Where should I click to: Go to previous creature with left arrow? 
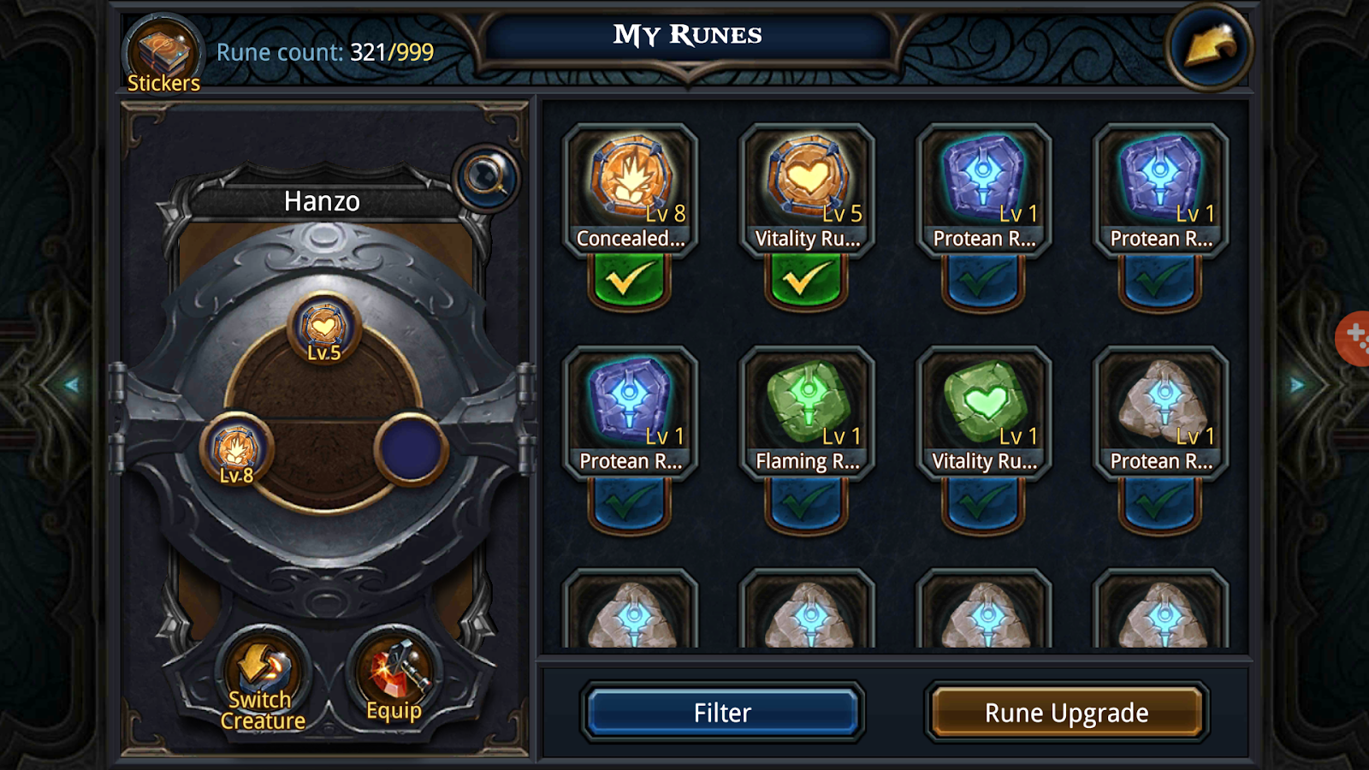point(72,385)
